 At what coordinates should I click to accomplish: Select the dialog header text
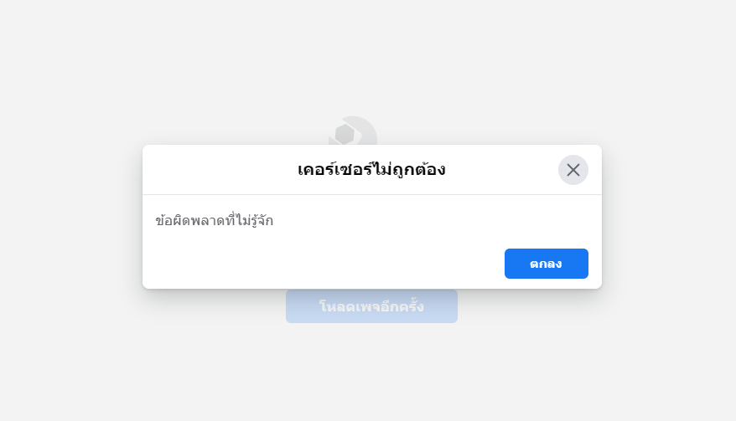click(371, 170)
